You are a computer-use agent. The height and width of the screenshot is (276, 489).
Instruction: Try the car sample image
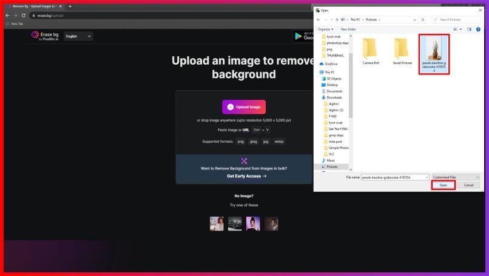235,224
